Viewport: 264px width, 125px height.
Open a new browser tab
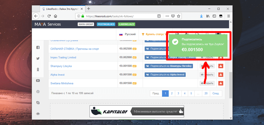point(89,9)
